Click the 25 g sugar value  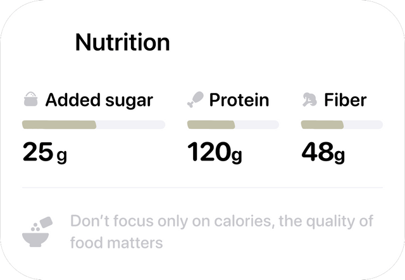pyautogui.click(x=45, y=152)
